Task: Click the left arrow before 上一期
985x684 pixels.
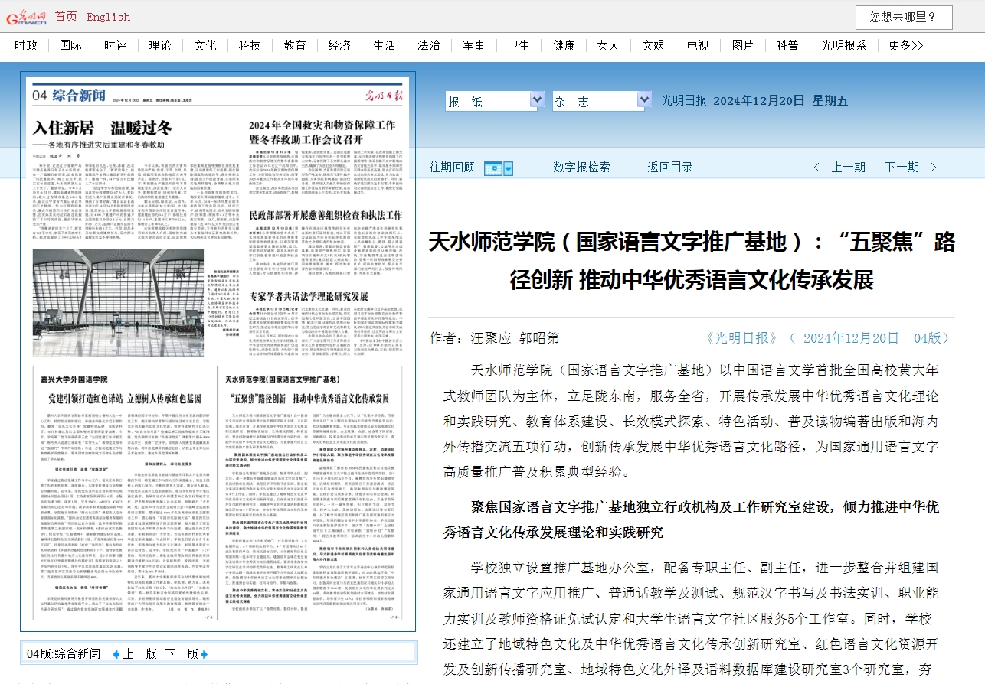Action: click(x=816, y=168)
